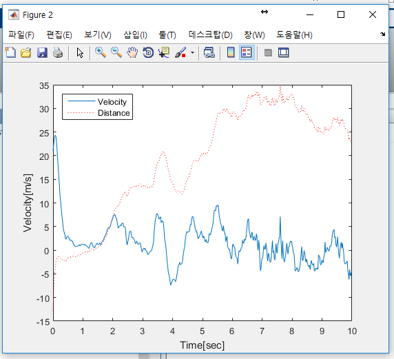Click the Figure 2 window title
The width and height of the screenshot is (394, 359).
(38, 15)
